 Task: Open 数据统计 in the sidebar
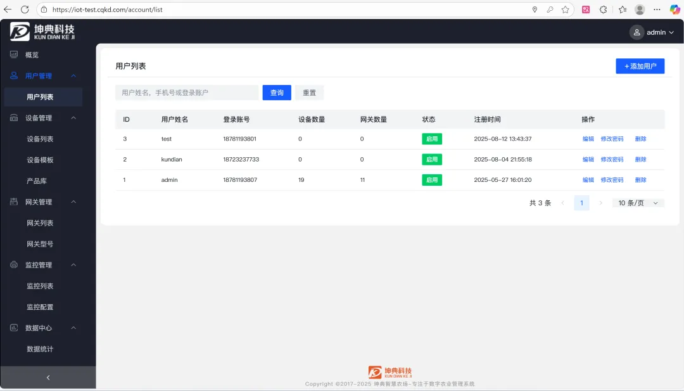click(x=40, y=349)
